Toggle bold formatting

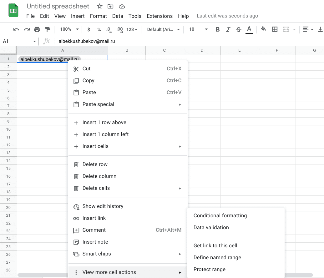click(218, 29)
